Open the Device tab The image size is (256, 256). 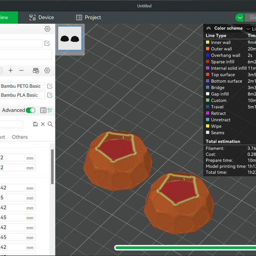42,17
